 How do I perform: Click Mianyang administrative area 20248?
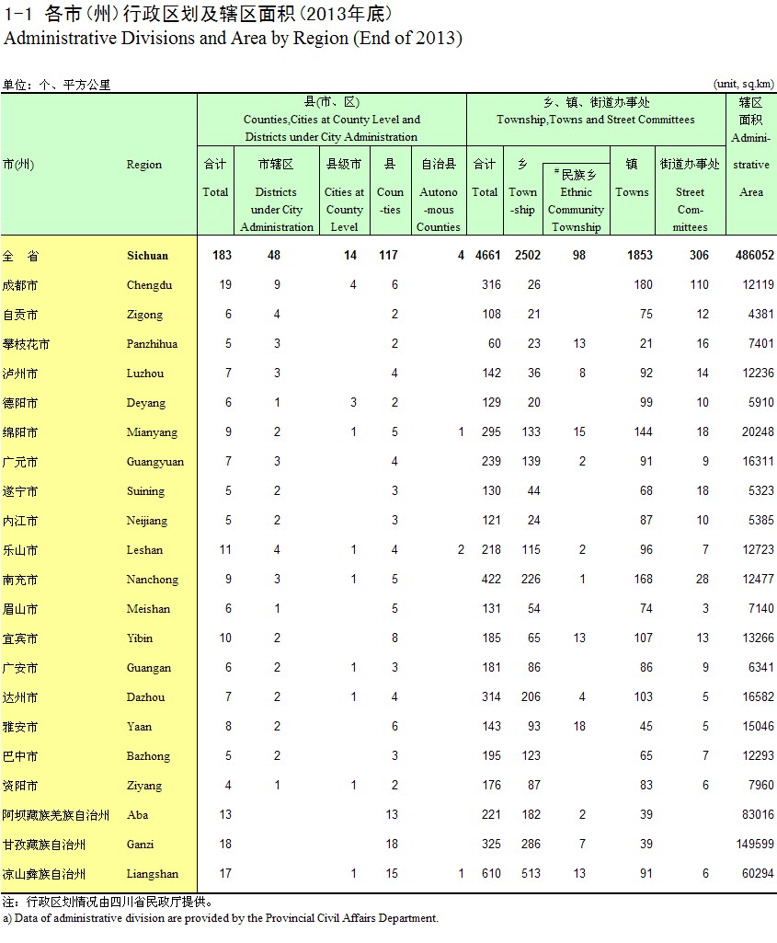(x=758, y=432)
